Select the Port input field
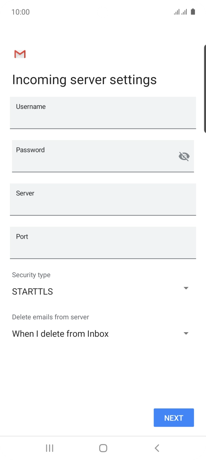Viewport: 206px width, 460px height. (x=103, y=243)
